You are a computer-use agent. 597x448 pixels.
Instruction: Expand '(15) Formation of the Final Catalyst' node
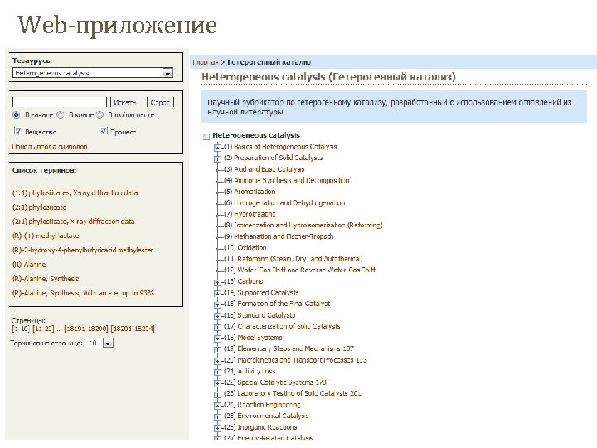click(x=217, y=304)
